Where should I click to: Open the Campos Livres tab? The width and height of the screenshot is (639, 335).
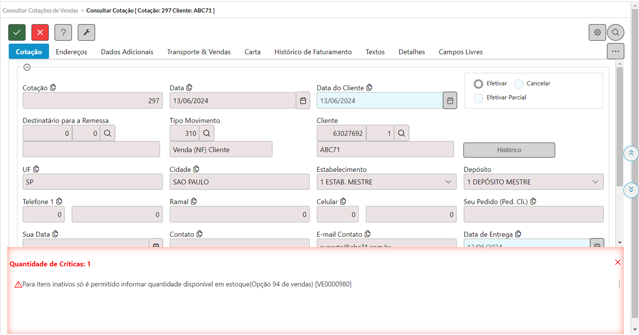click(x=460, y=52)
